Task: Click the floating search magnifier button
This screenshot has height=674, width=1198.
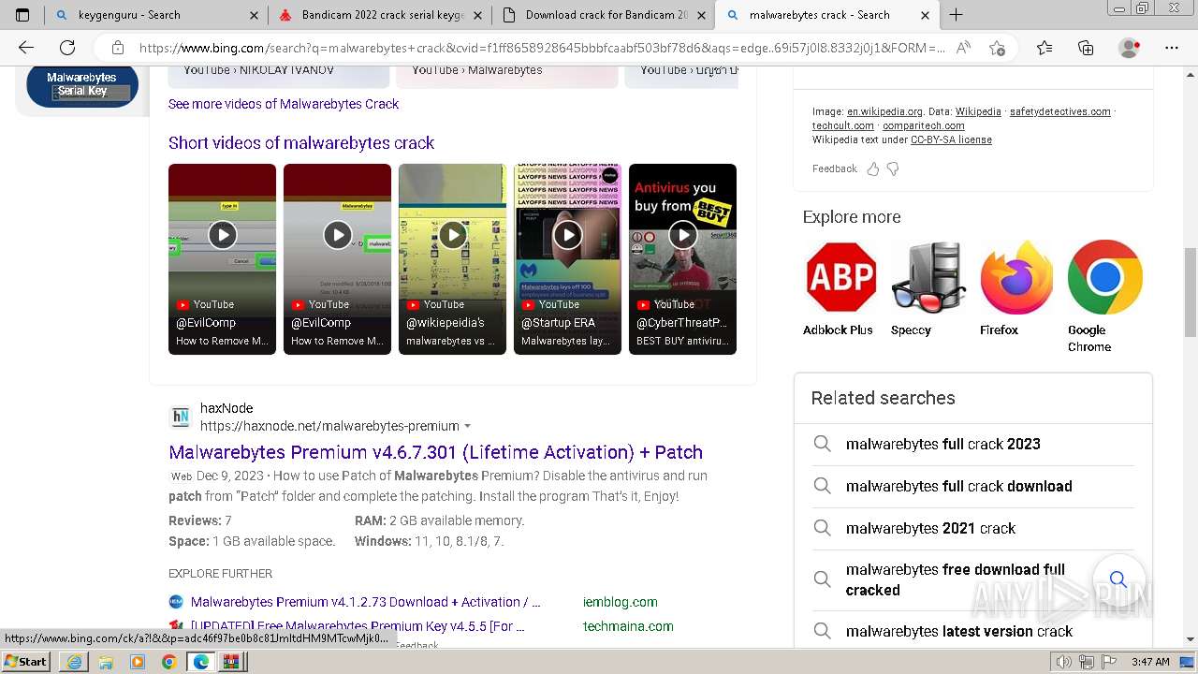Action: [x=1118, y=579]
